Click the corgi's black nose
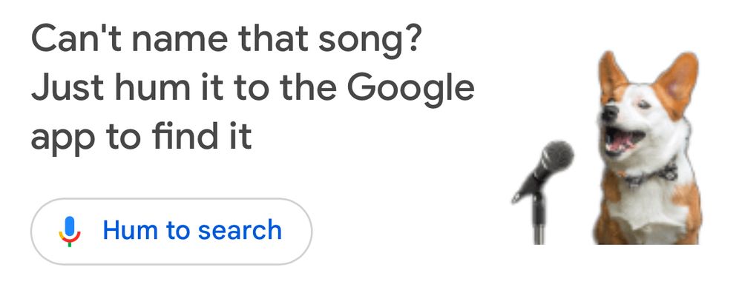Screen dimensions: 742x290 coord(609,112)
